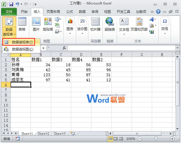Open Clip Art (剪贴画) icon
Screen dimensions: 181x143
(48, 21)
